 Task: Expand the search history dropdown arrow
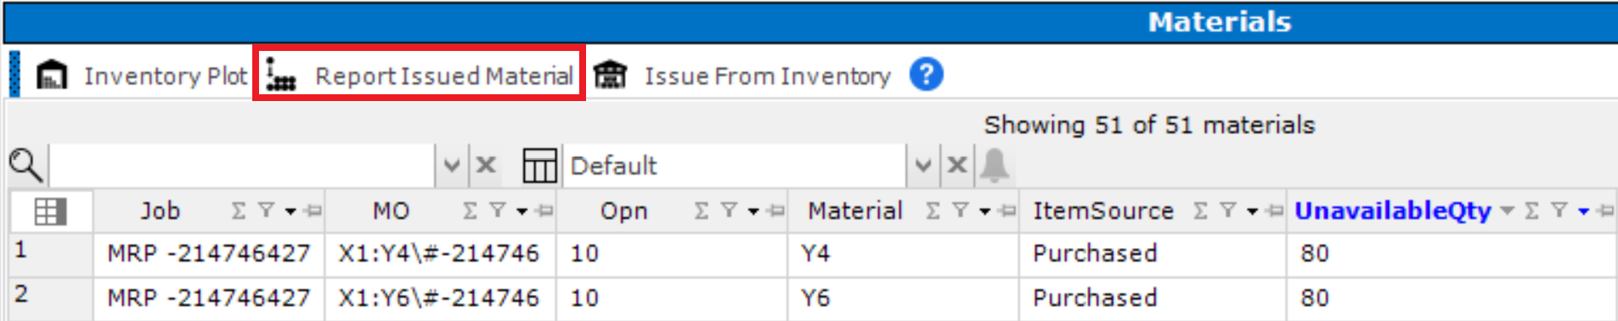452,165
